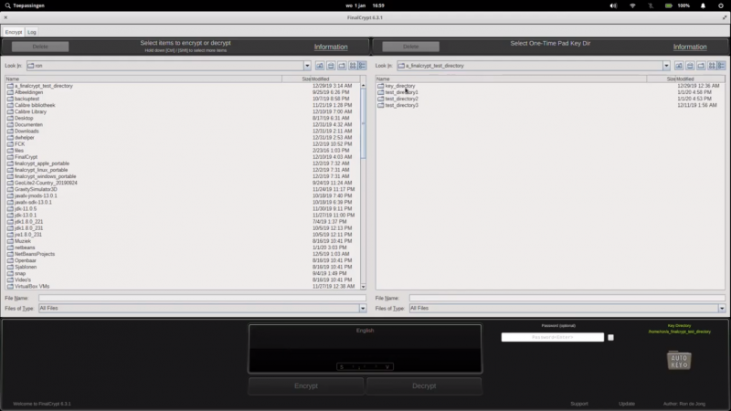Click right File Name input field
Screen dimensions: 731x411
point(567,298)
